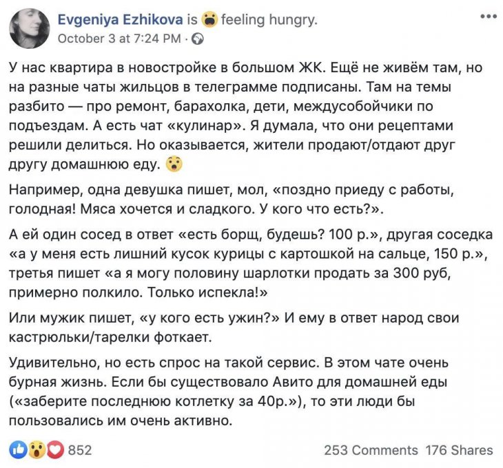Open the 253 Comments link
This screenshot has height=468, width=503.
coord(371,450)
